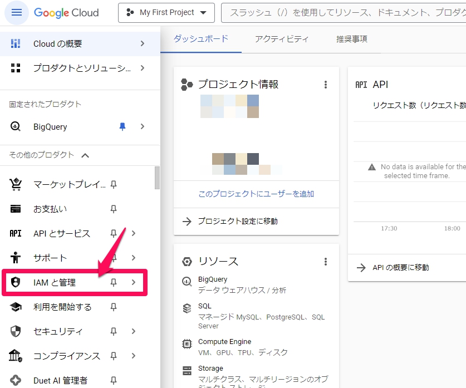
Task: Click the BigQuery icon in pinned products
Action: [x=16, y=126]
